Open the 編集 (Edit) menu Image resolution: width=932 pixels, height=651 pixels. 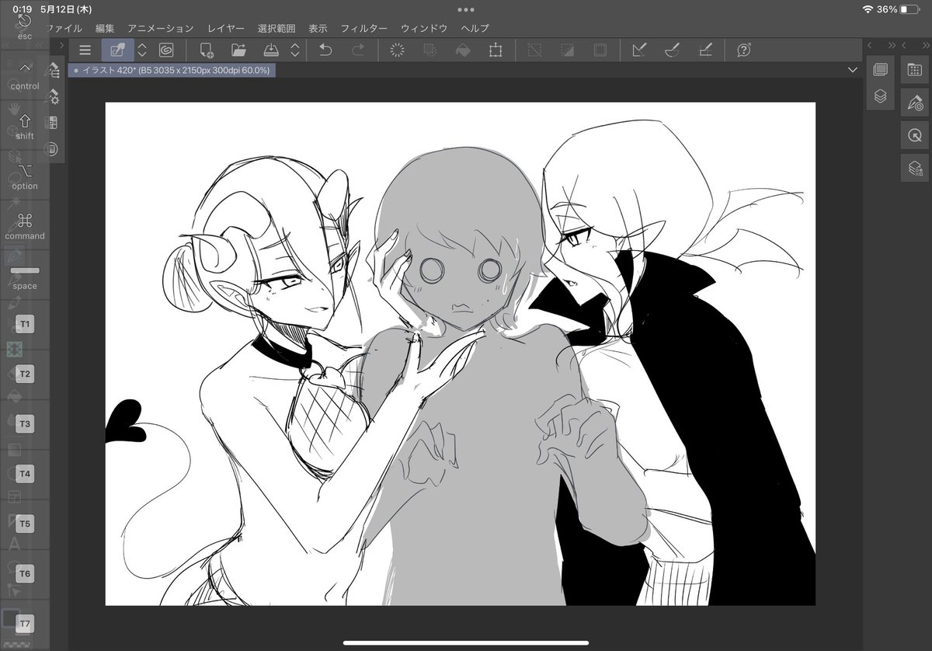click(105, 28)
